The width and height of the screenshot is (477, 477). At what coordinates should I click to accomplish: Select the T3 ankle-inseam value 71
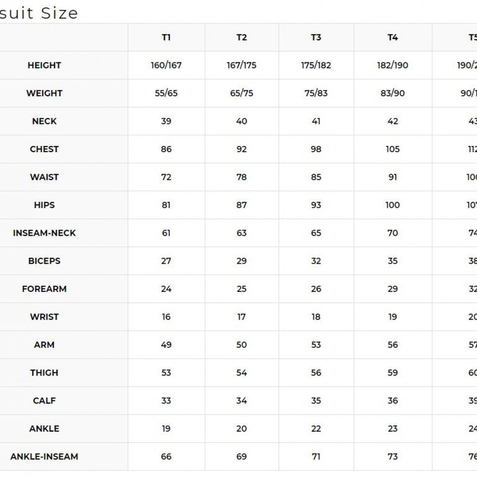click(316, 456)
